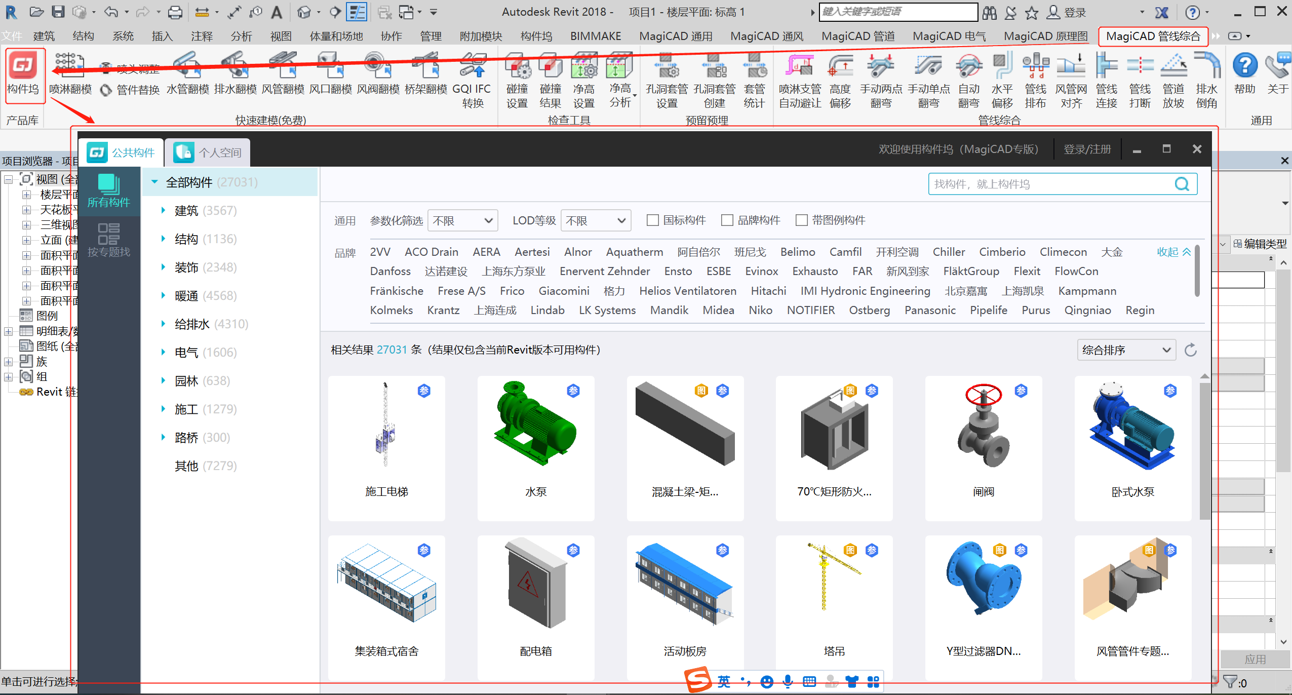Open 净高设置 tool
1292x695 pixels.
pos(583,80)
